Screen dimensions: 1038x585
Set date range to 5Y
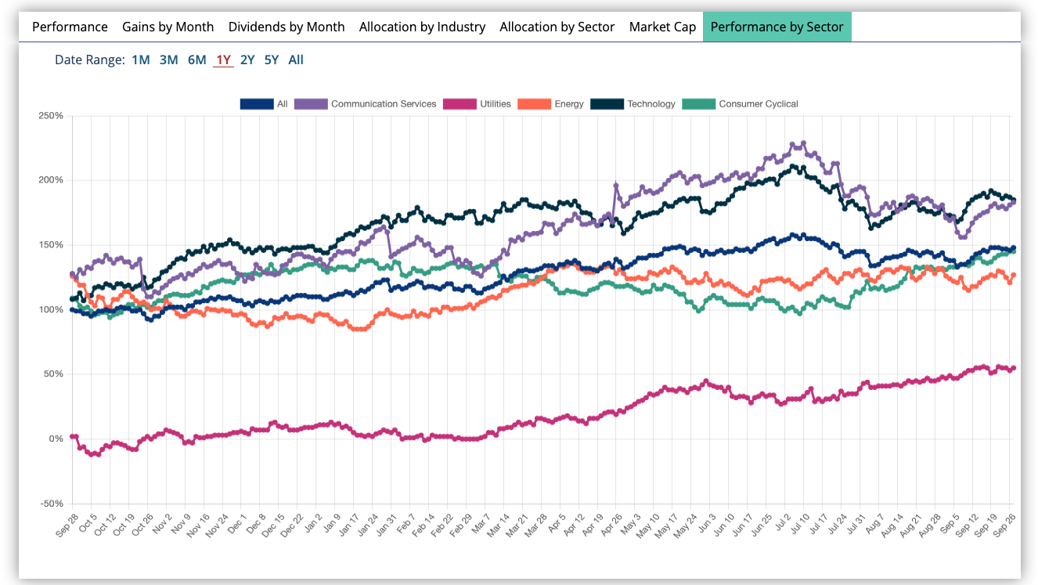(x=271, y=60)
